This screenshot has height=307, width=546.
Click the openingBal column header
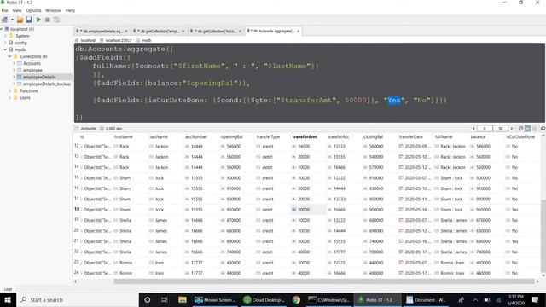[231, 136]
